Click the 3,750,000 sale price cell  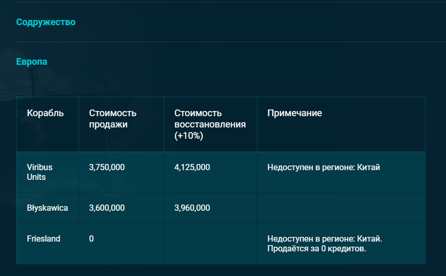click(x=107, y=168)
